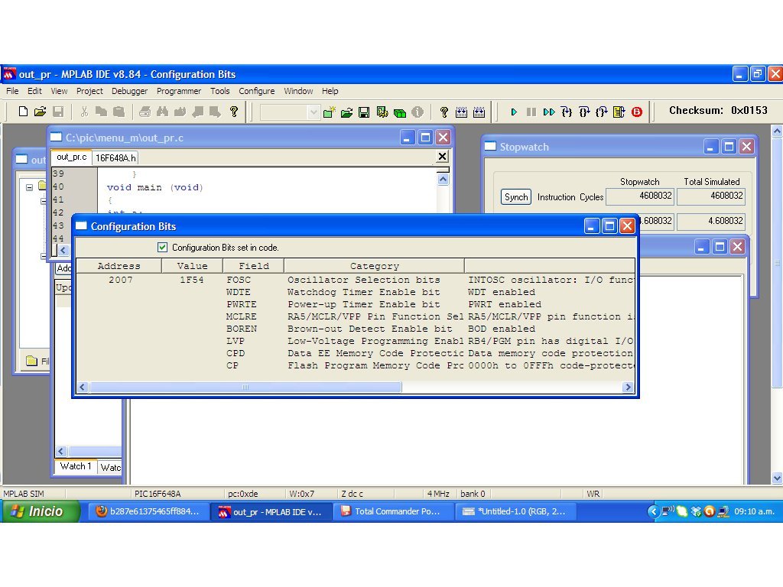Click the Open File toolbar icon

click(40, 112)
